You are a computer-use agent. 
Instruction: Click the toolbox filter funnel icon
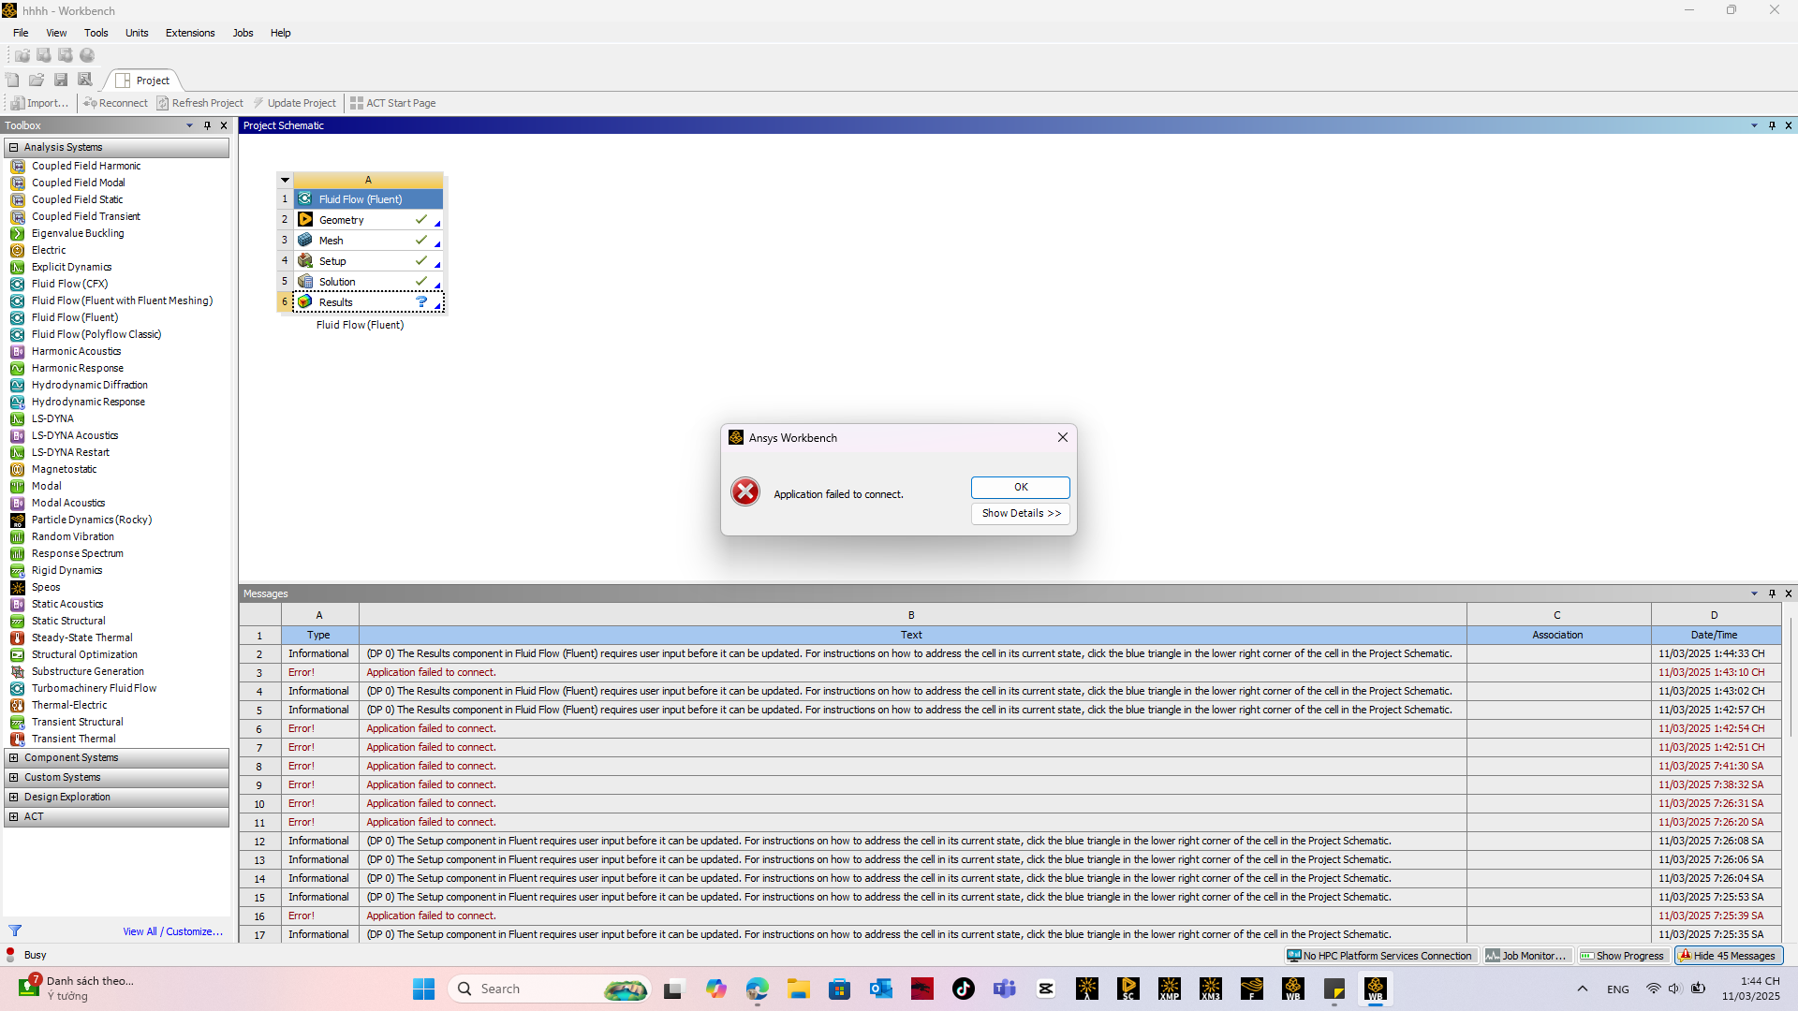point(15,930)
